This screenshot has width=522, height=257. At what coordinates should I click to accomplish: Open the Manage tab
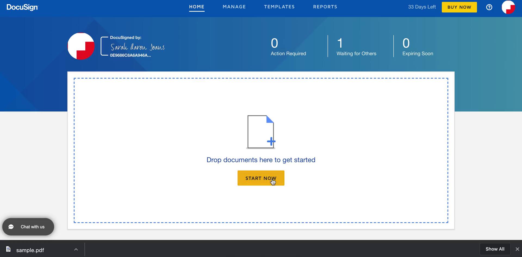[234, 7]
